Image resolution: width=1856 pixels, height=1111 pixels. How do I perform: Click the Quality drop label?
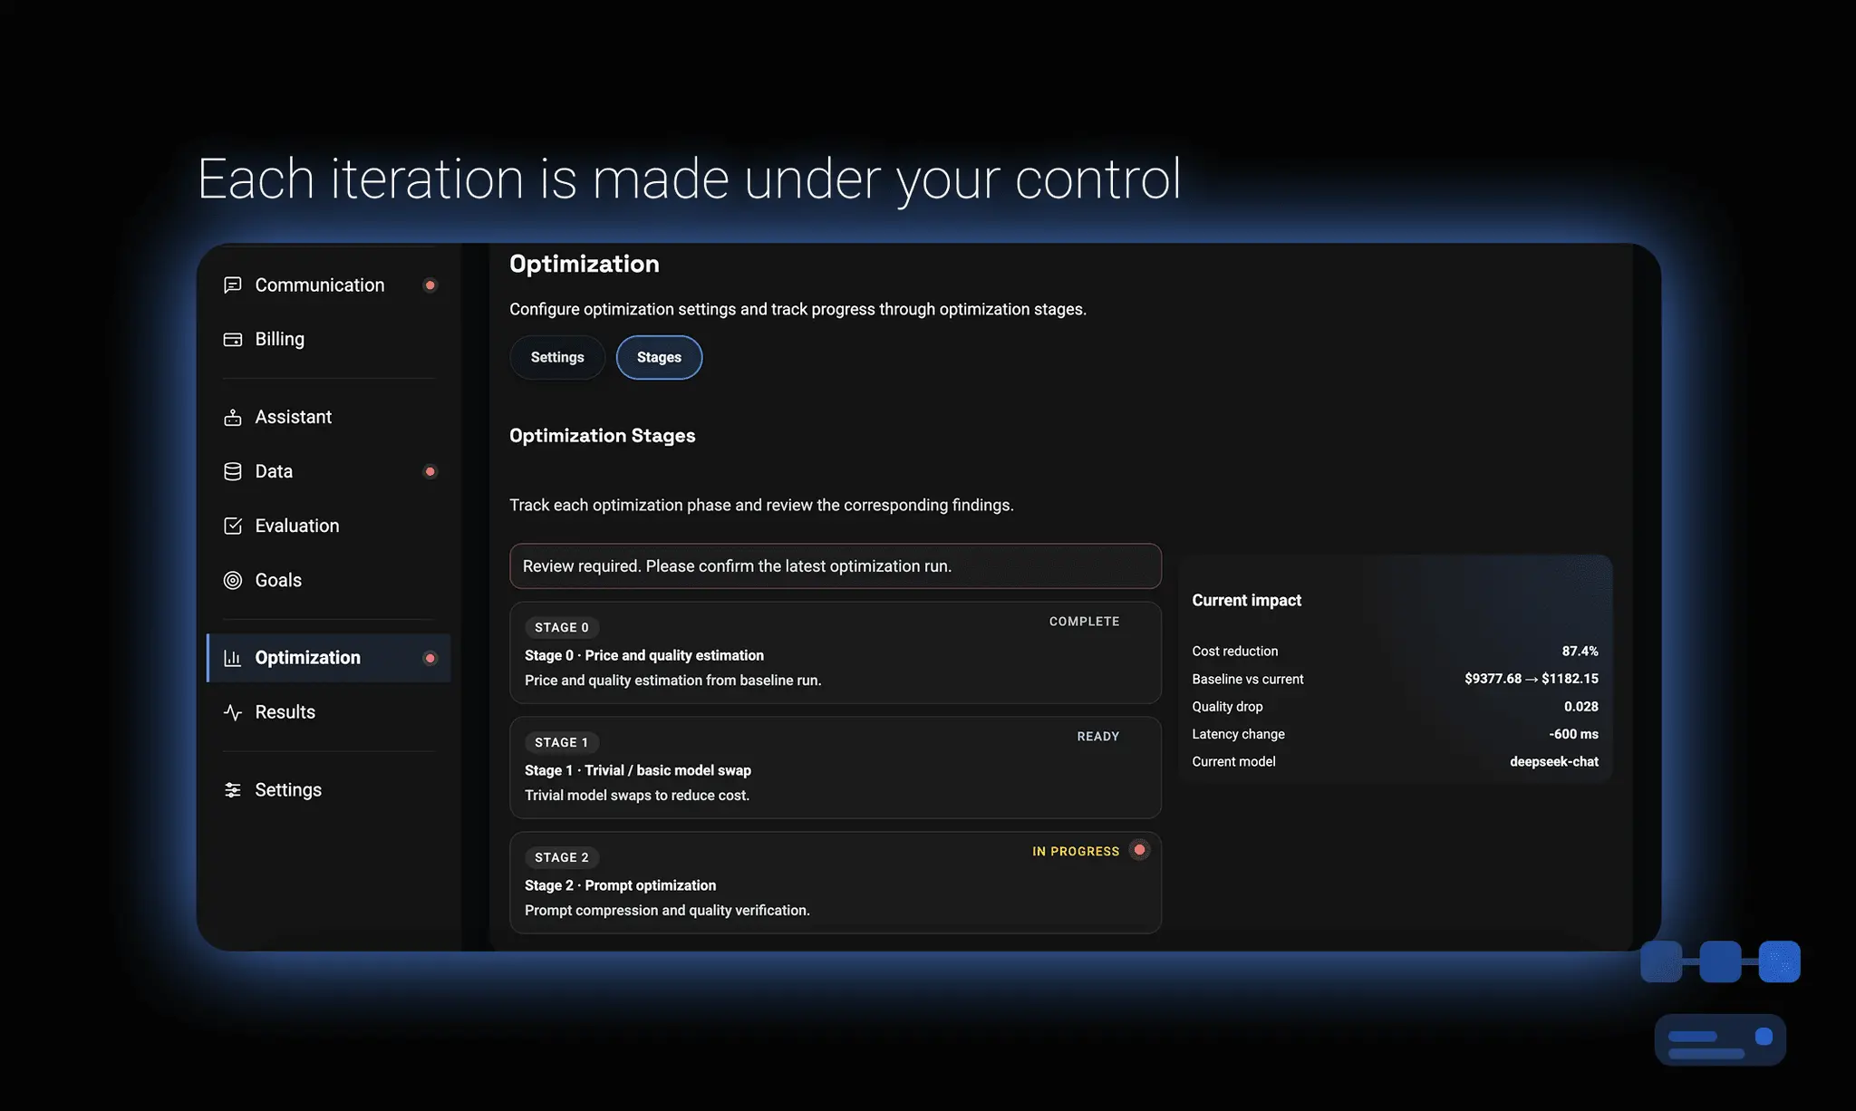click(1227, 707)
